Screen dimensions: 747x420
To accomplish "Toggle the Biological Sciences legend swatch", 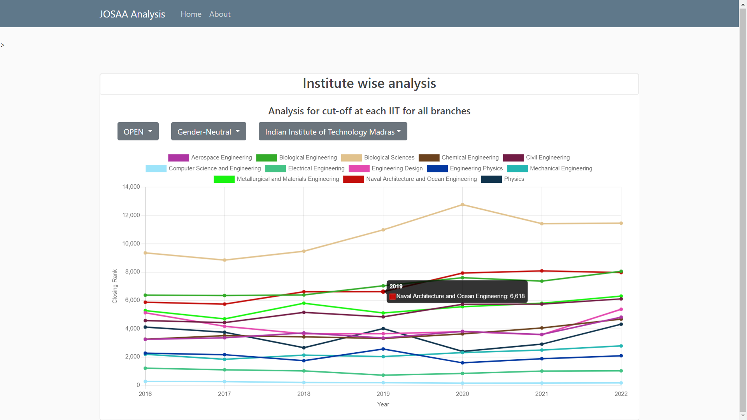I will [x=351, y=157].
